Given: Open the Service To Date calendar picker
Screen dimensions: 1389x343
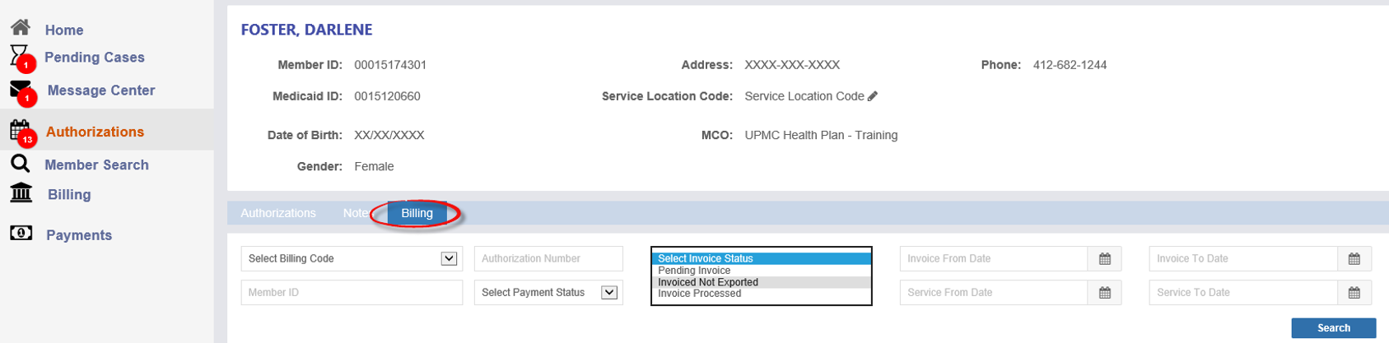Looking at the screenshot, I should (x=1354, y=293).
